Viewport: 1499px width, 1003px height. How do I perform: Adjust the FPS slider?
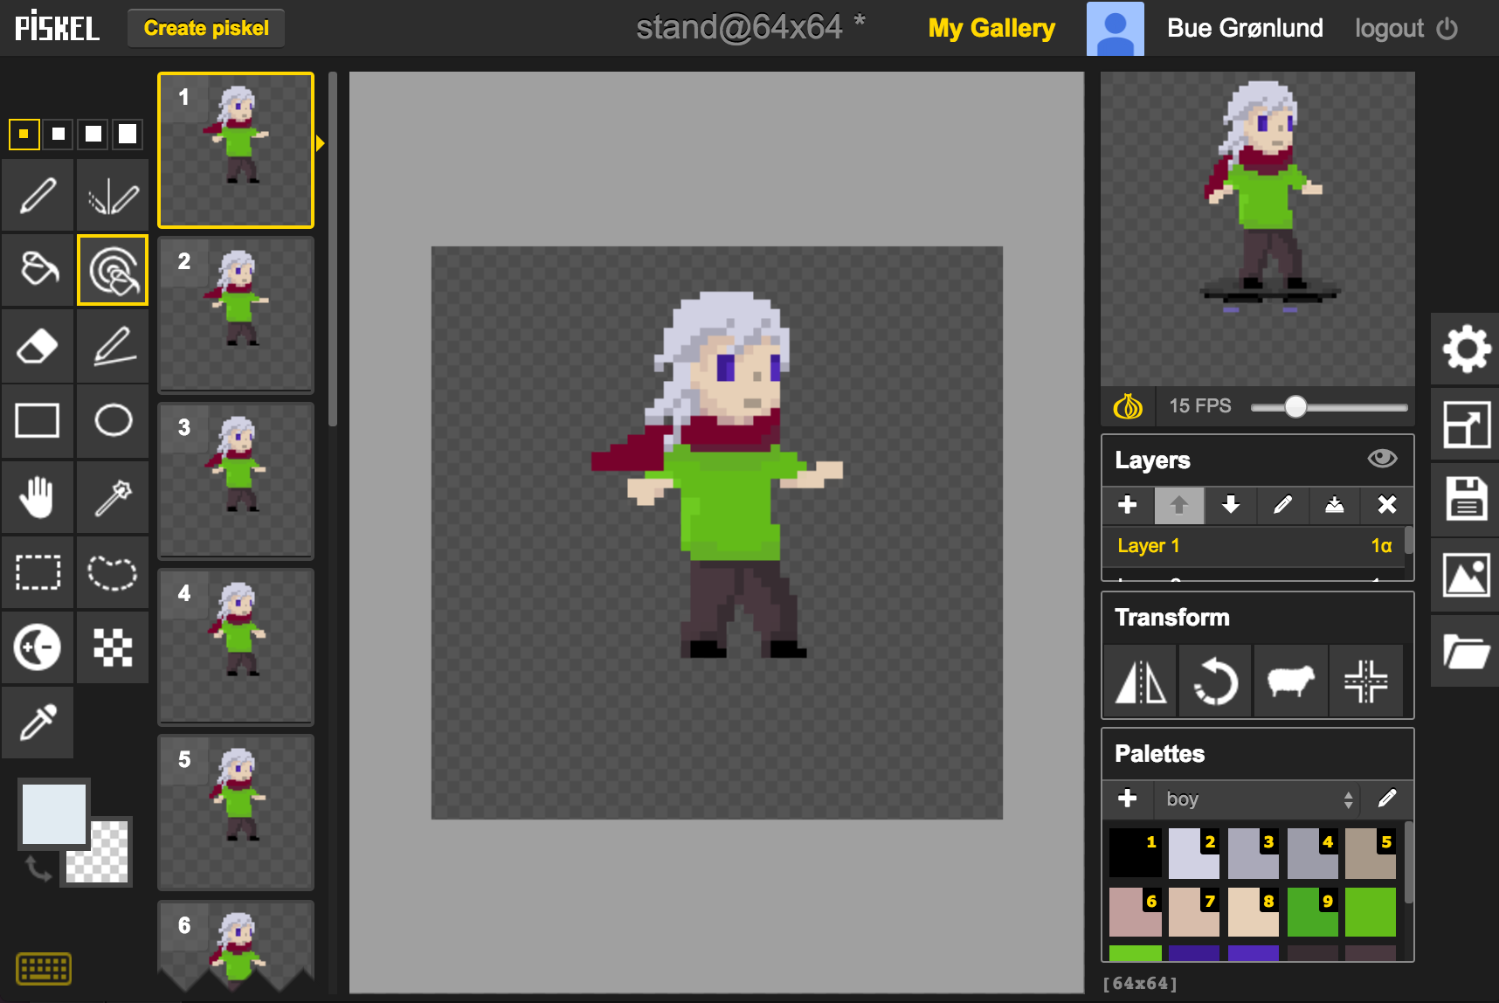pos(1296,406)
